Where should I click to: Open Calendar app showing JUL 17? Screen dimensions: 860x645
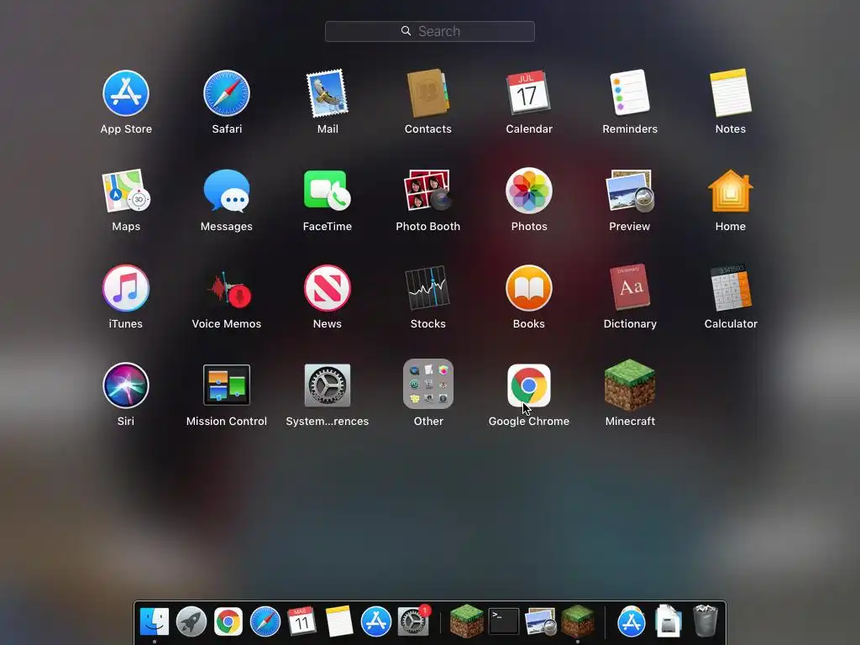pyautogui.click(x=528, y=92)
